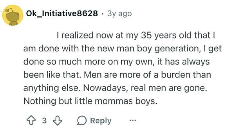Click the dot separator after the username
Image resolution: width=235 pixels, height=131 pixels.
tap(103, 14)
